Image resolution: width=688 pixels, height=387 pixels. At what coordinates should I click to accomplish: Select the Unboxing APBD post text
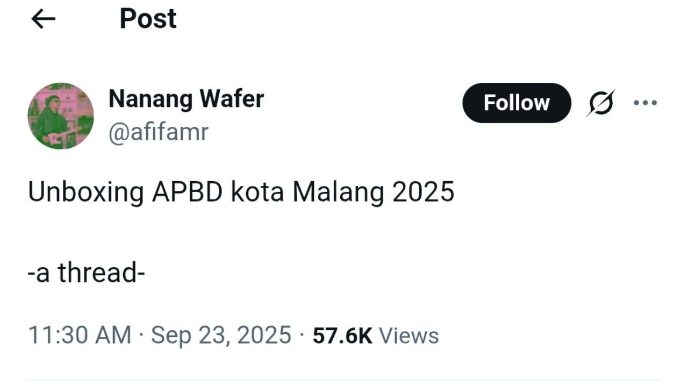click(242, 192)
